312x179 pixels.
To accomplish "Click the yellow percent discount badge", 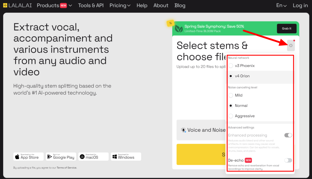I will (170, 23).
